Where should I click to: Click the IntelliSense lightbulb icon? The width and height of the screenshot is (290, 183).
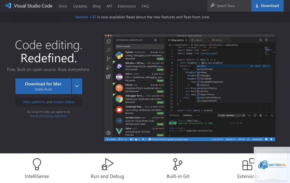click(x=37, y=164)
